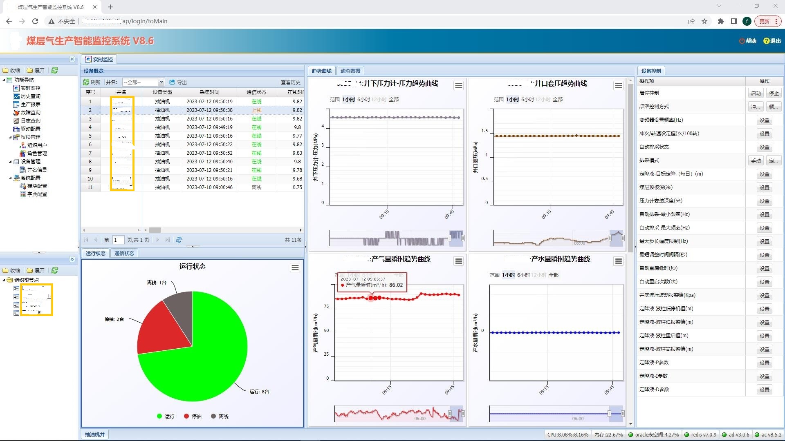The height and width of the screenshot is (441, 785).
Task: Click the 刷新 button in device overview
Action: [x=92, y=82]
